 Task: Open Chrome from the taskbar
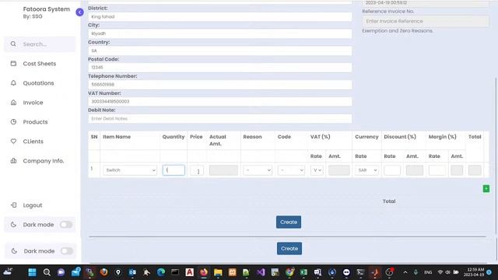pyautogui.click(x=289, y=272)
